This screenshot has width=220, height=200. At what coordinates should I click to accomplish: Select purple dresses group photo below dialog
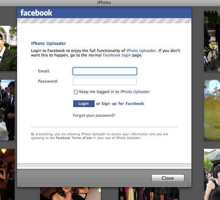click(149, 193)
